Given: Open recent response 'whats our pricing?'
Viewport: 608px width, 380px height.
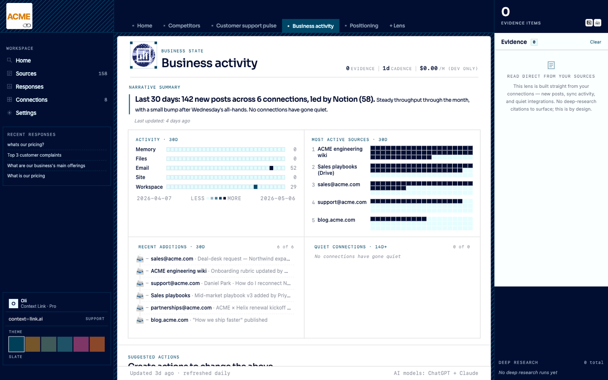Looking at the screenshot, I should 57,144.
